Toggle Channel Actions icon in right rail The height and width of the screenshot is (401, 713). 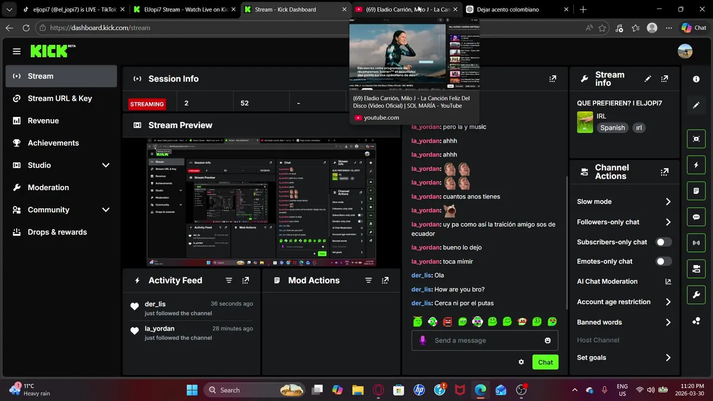(x=696, y=269)
